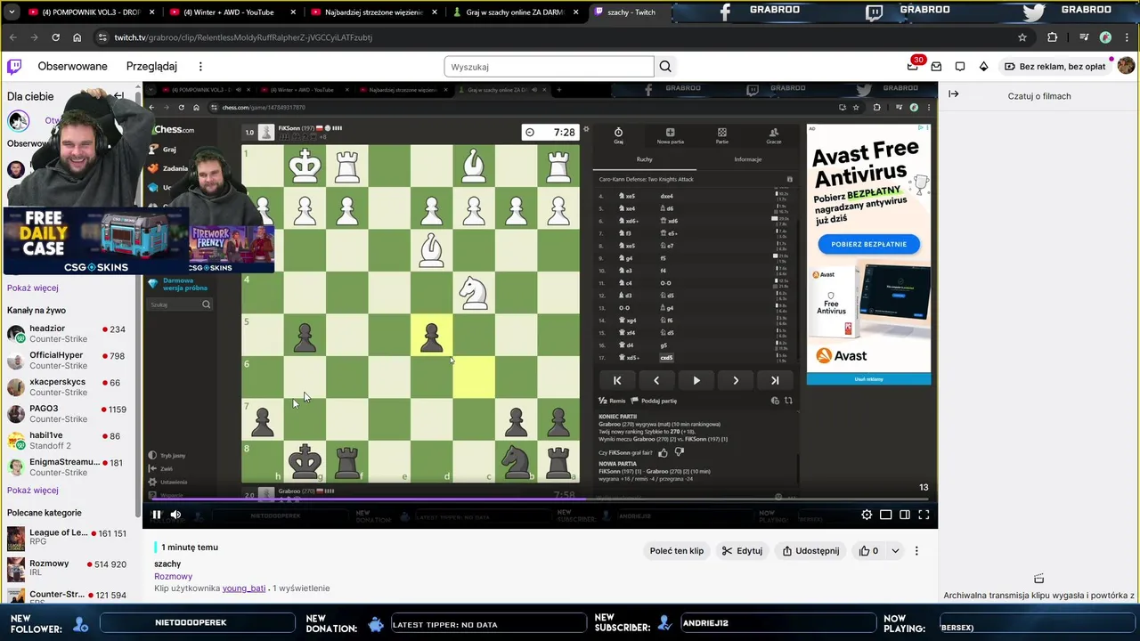Click "1 minutę temu" timestamp text
1140x641 pixels.
point(189,548)
